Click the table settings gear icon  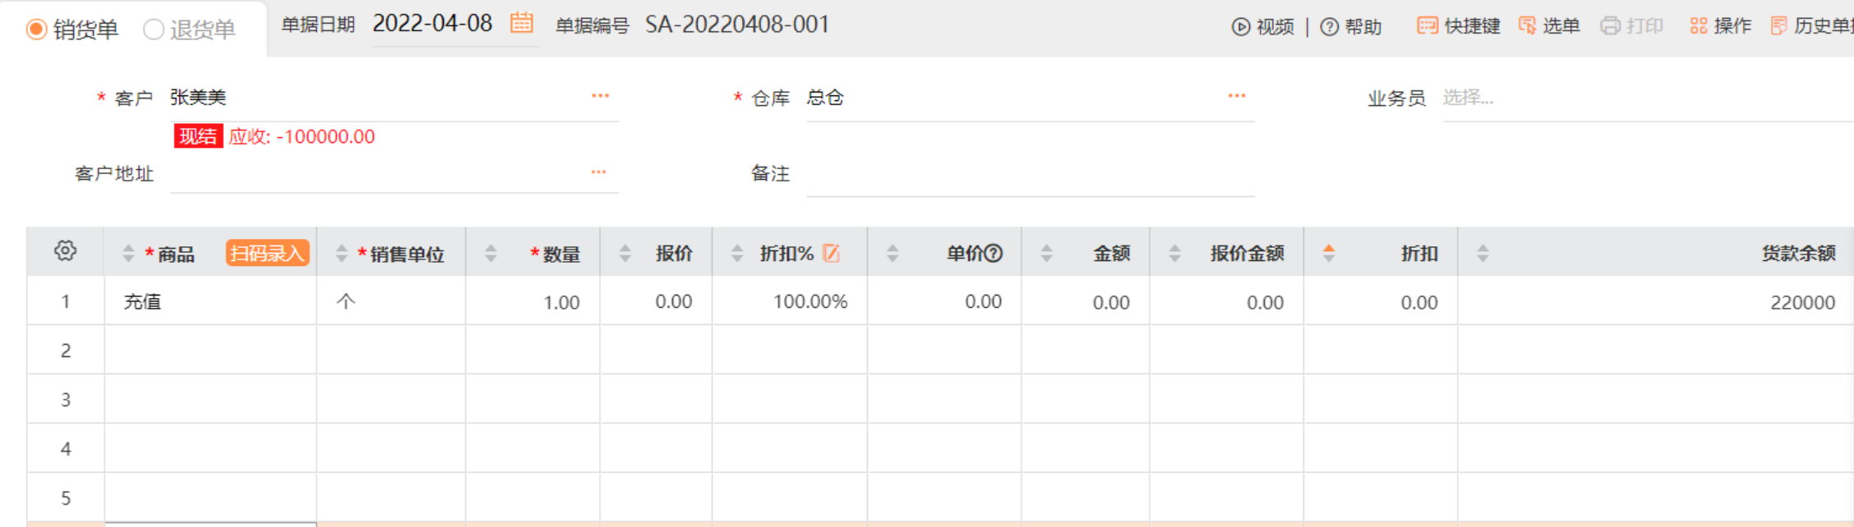66,251
